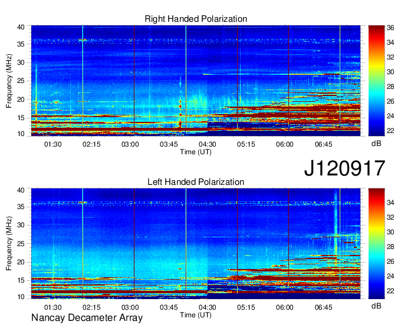The image size is (401, 325).
Task: Click inside the Right Handed Polarization spectrogram
Action: pos(196,81)
